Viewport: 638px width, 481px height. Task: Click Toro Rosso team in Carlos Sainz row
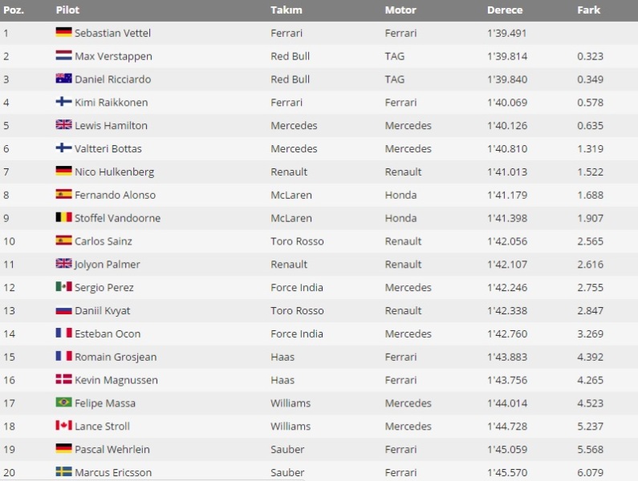[297, 241]
